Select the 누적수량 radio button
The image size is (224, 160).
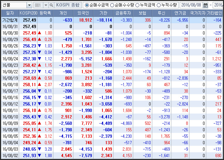click(x=159, y=5)
